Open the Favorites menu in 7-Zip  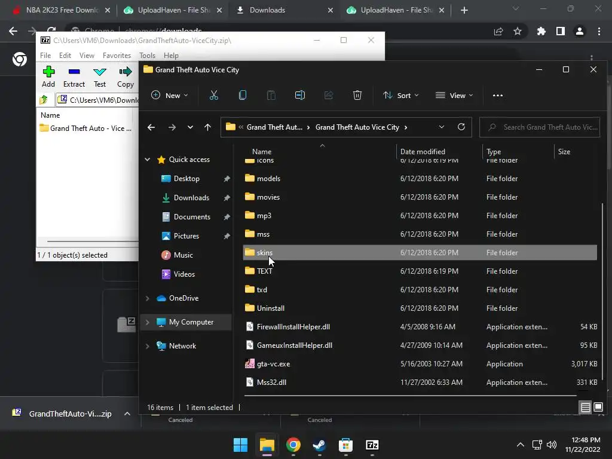[x=117, y=56]
